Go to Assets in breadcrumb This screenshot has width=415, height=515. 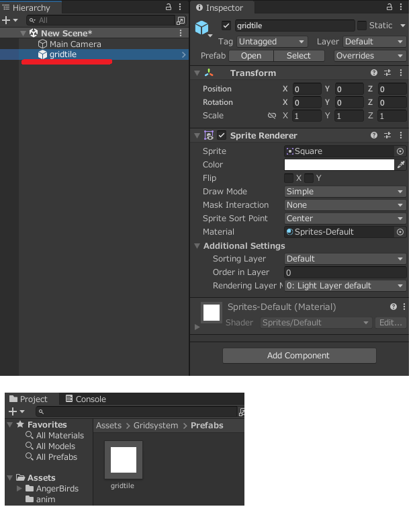(x=109, y=426)
